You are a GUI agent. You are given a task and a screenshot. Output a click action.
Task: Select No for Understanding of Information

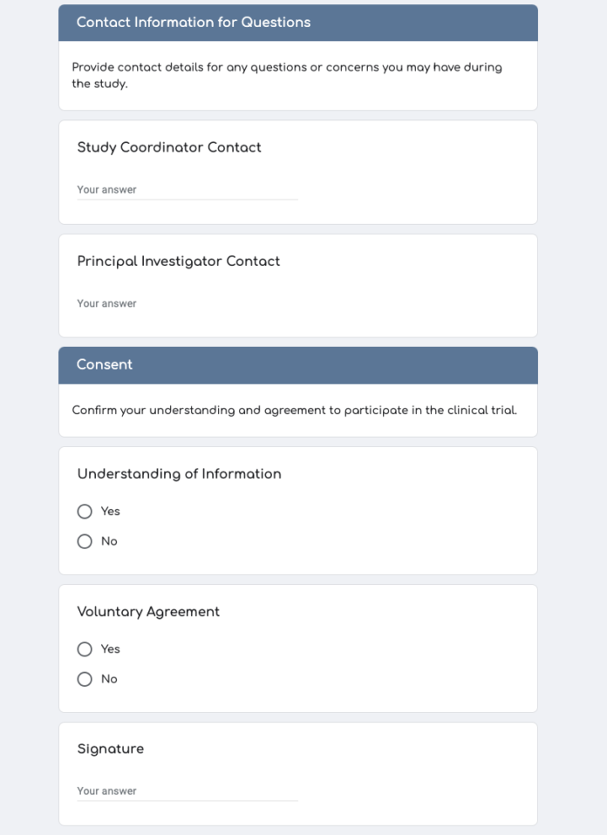pyautogui.click(x=85, y=541)
